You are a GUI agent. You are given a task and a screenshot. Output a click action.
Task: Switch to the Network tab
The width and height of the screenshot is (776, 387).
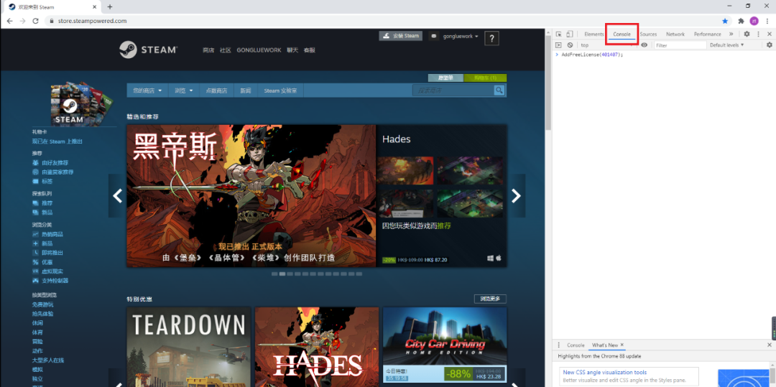pyautogui.click(x=675, y=34)
